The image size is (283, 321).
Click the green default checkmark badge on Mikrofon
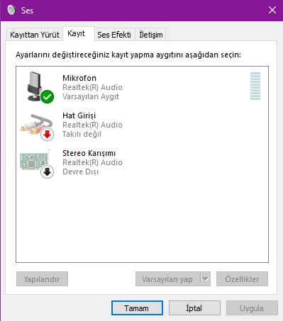(x=48, y=96)
